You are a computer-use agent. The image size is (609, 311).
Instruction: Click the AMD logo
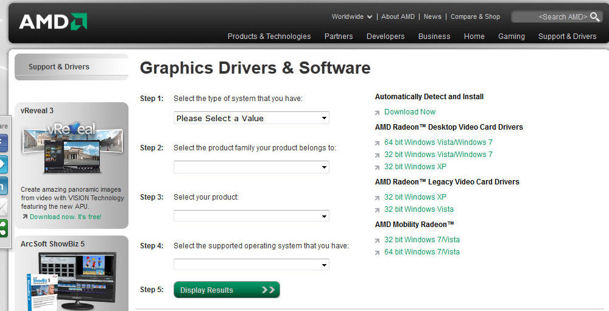53,22
